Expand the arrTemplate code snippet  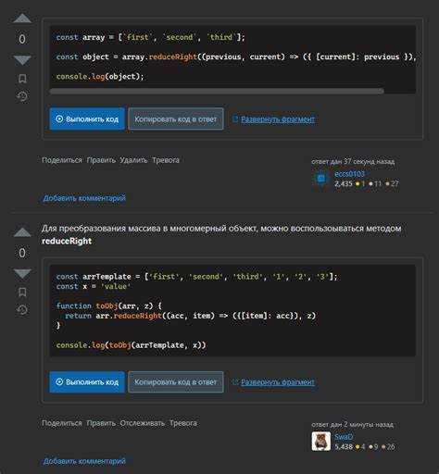click(x=274, y=382)
